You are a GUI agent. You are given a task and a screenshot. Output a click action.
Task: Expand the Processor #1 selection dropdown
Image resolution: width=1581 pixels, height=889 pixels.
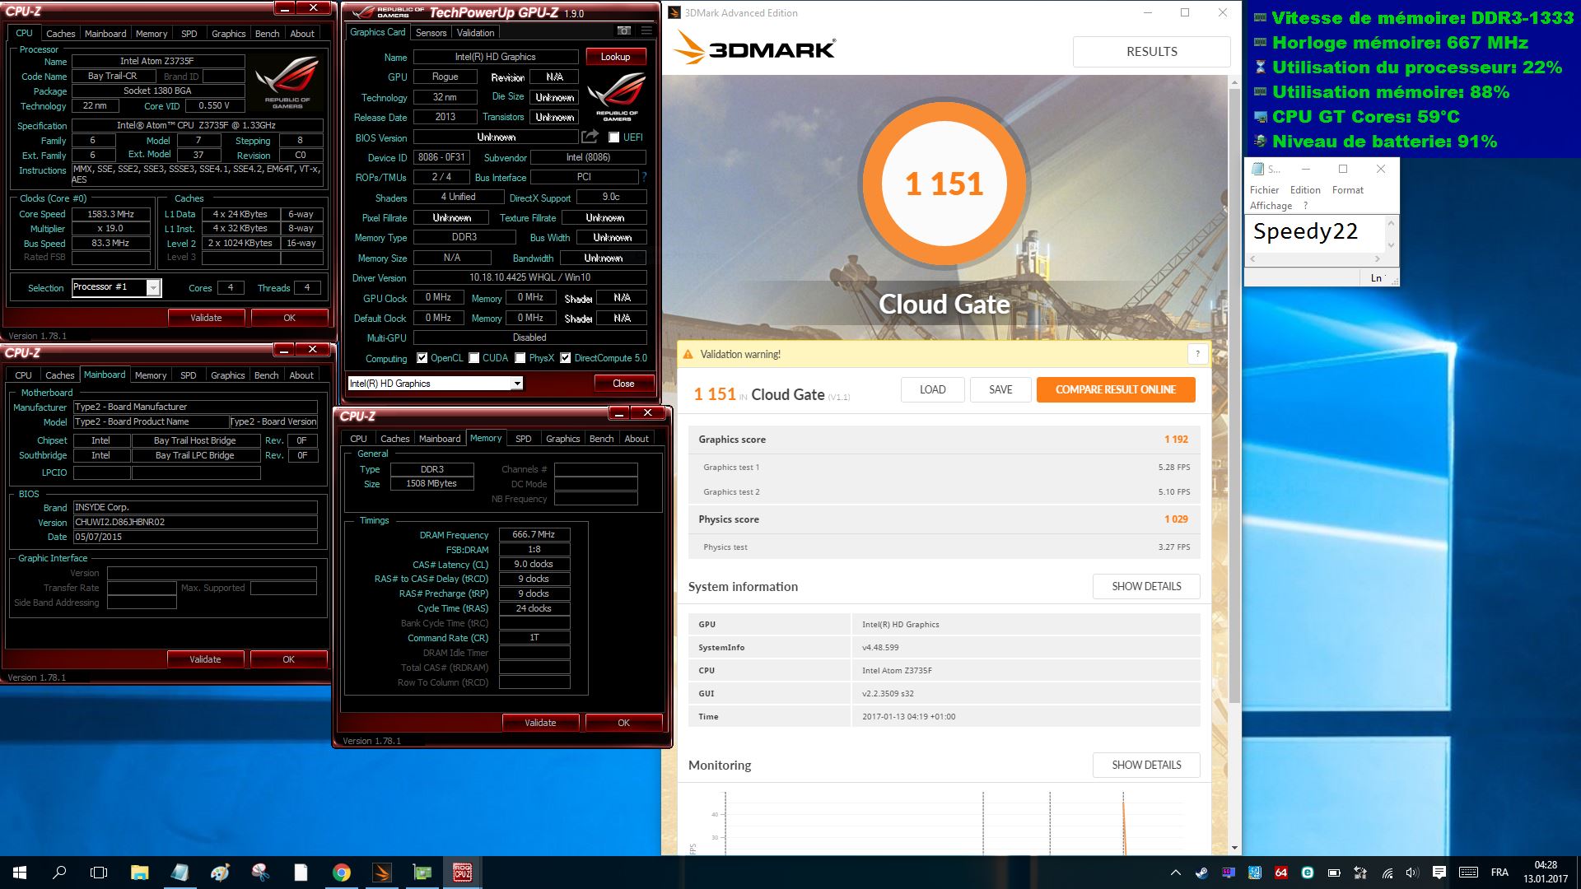(152, 287)
